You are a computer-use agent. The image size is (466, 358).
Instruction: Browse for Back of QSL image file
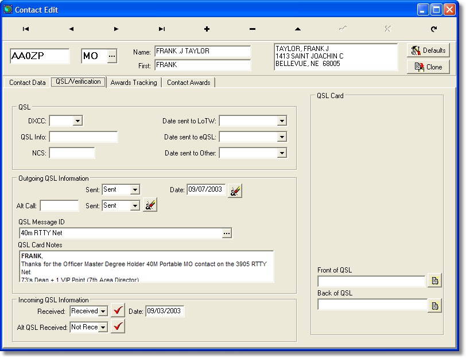pyautogui.click(x=435, y=306)
